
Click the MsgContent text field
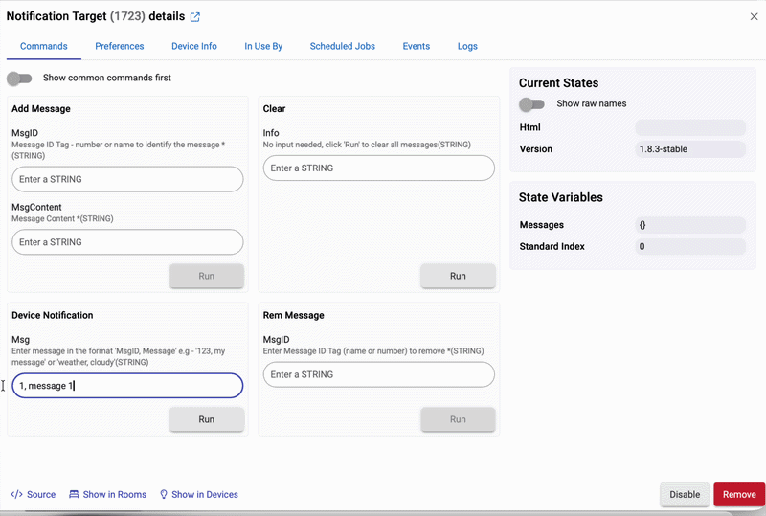127,242
